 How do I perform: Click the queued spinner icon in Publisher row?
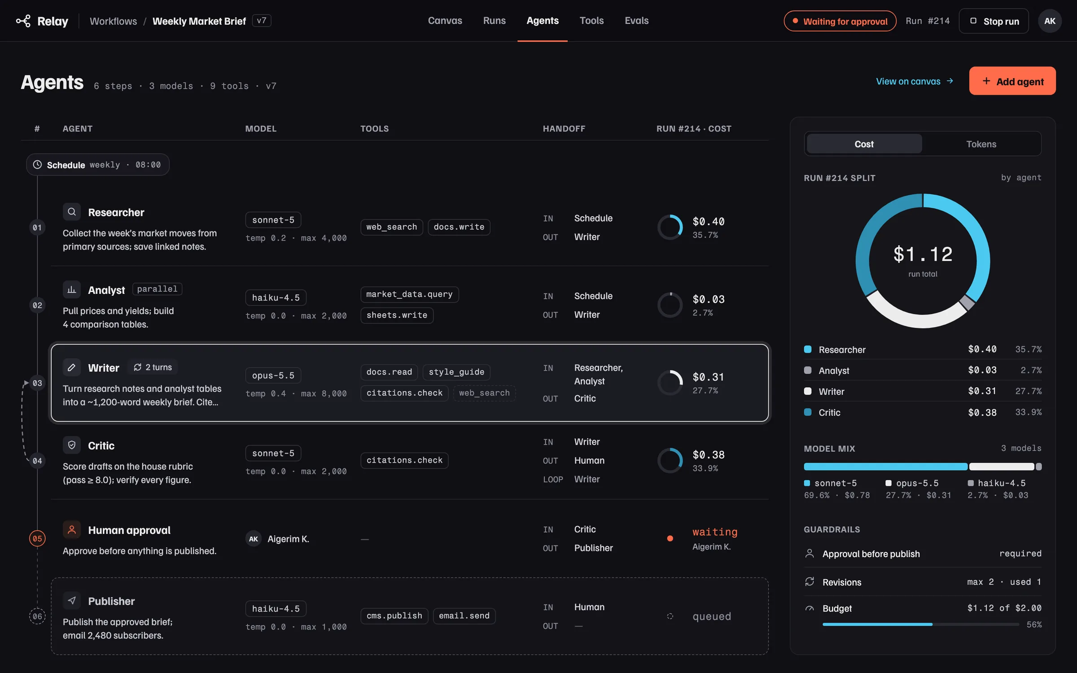(670, 616)
